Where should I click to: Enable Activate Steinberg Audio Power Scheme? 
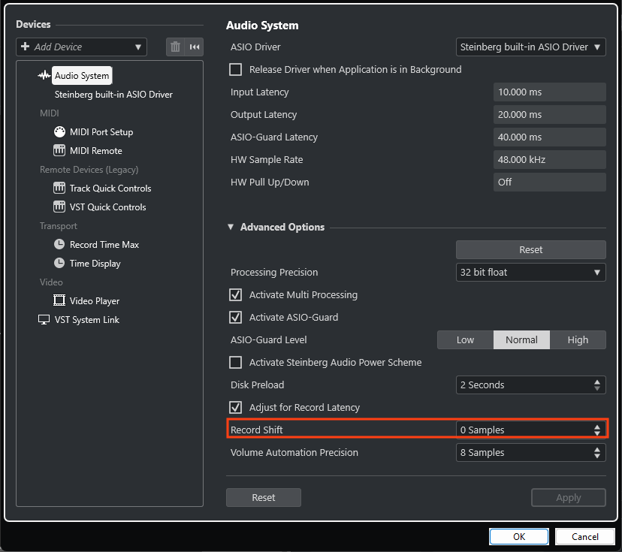click(x=236, y=363)
